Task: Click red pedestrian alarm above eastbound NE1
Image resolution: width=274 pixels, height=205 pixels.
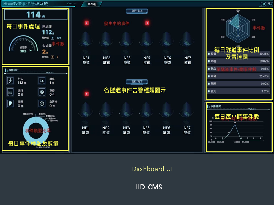Action: click(87, 23)
